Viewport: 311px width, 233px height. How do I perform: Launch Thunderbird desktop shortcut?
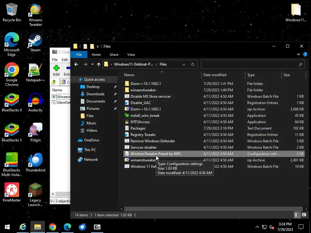click(x=35, y=163)
